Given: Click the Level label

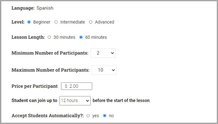Looking at the screenshot, I should (x=18, y=22).
